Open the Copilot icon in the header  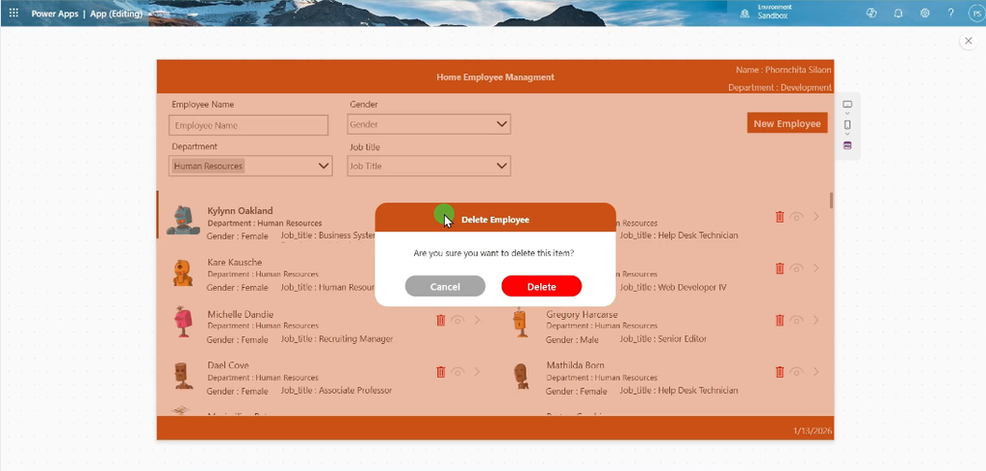point(870,13)
